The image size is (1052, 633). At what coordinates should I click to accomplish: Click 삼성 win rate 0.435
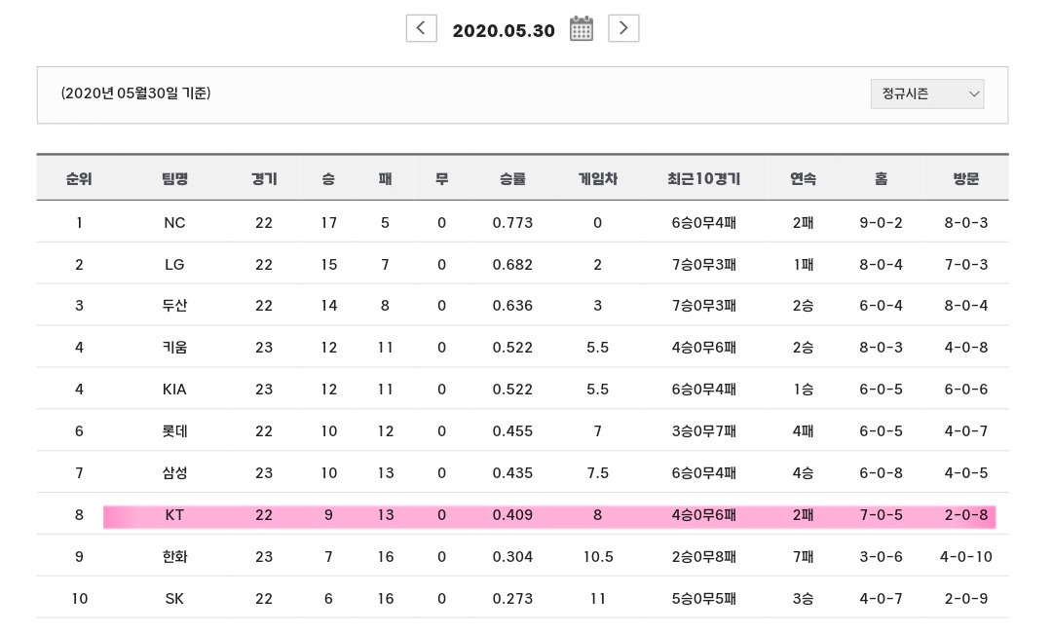point(512,473)
